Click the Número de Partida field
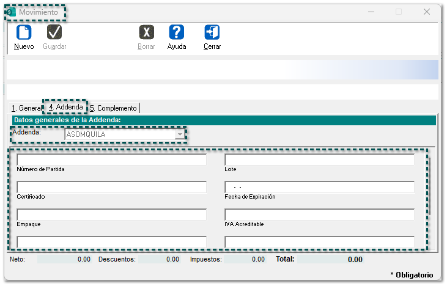447x286 pixels. (x=112, y=160)
